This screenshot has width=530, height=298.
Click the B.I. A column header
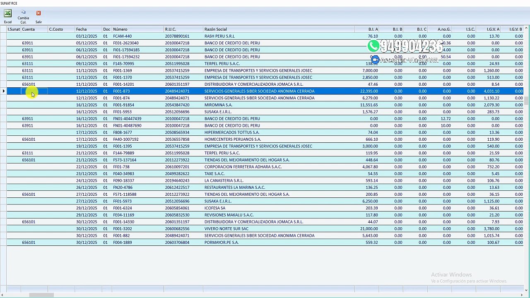367,29
